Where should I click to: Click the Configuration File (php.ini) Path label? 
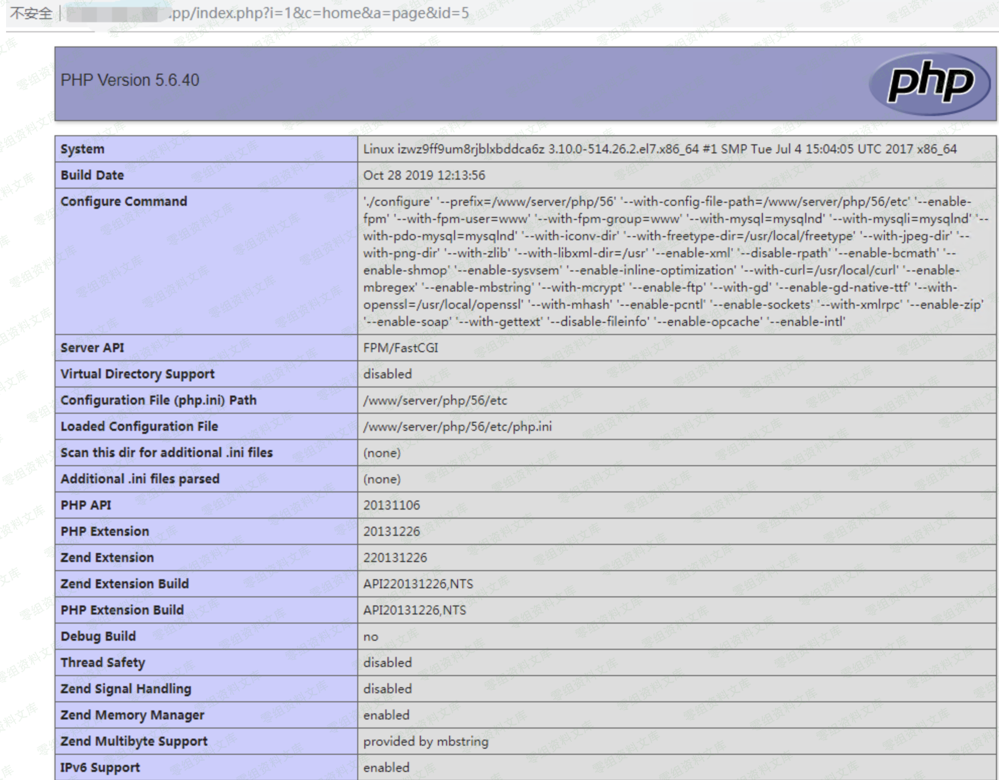tap(158, 401)
